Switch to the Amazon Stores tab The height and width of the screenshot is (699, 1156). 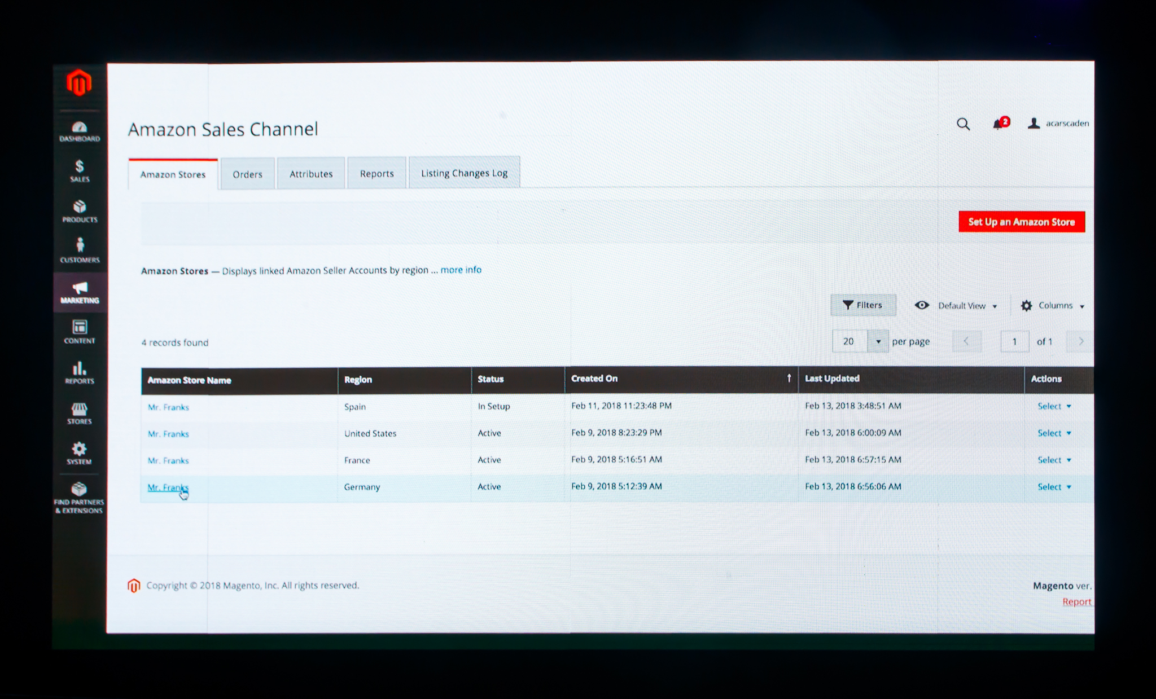[x=173, y=174]
